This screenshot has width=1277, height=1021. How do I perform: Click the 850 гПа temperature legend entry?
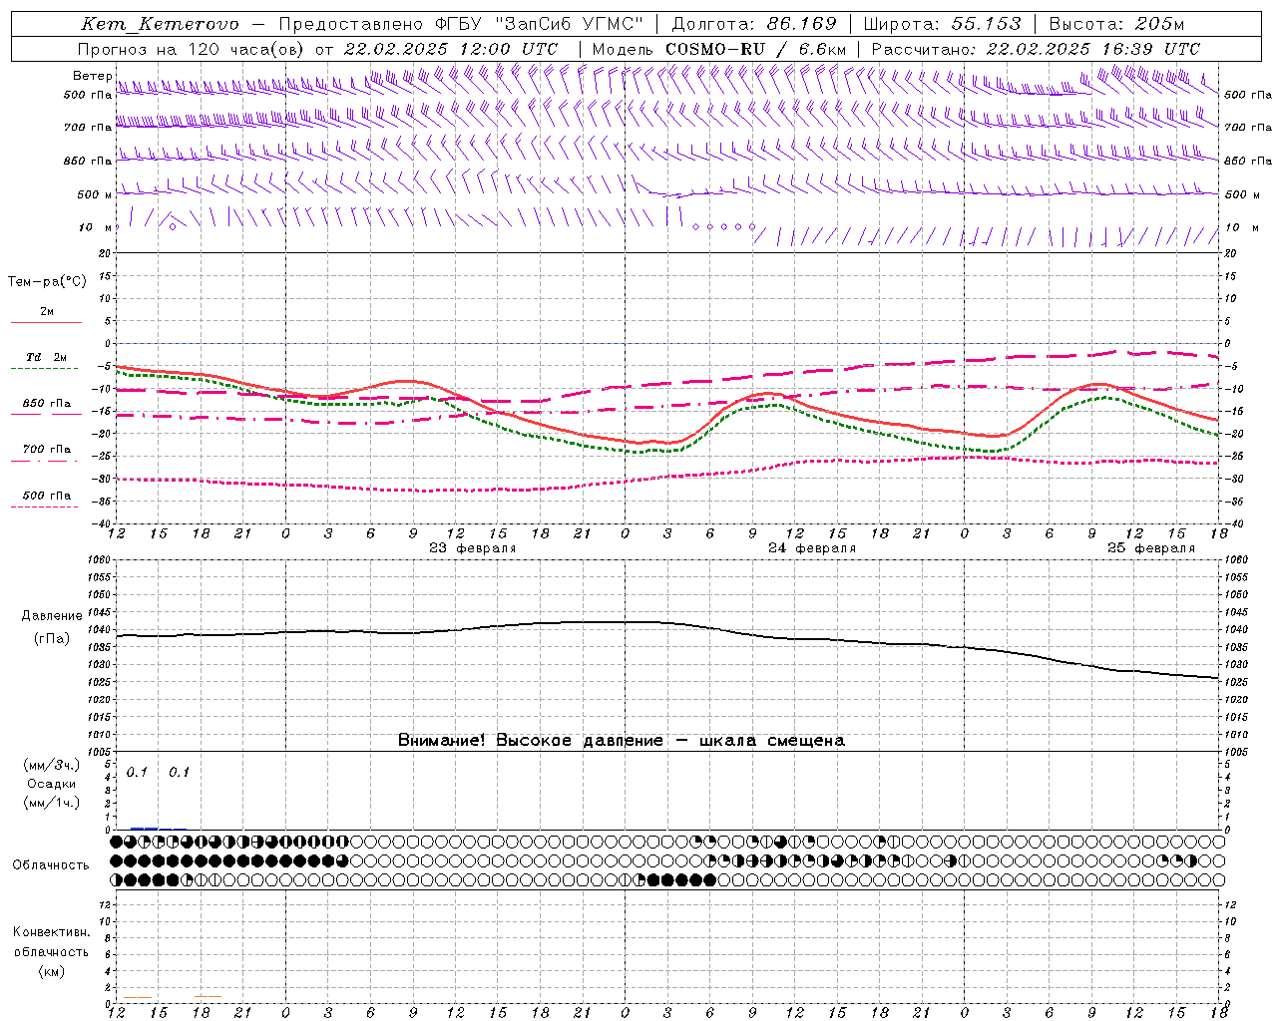click(46, 404)
